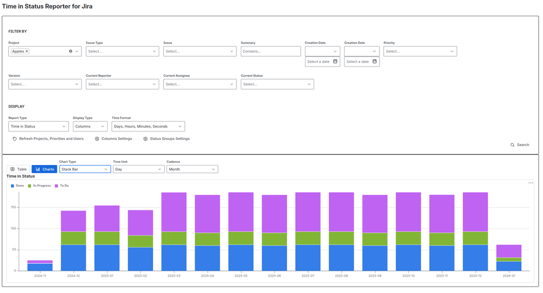Click the In Progress segment of 2025-07 bar
Image resolution: width=543 pixels, height=293 pixels.
(308, 238)
